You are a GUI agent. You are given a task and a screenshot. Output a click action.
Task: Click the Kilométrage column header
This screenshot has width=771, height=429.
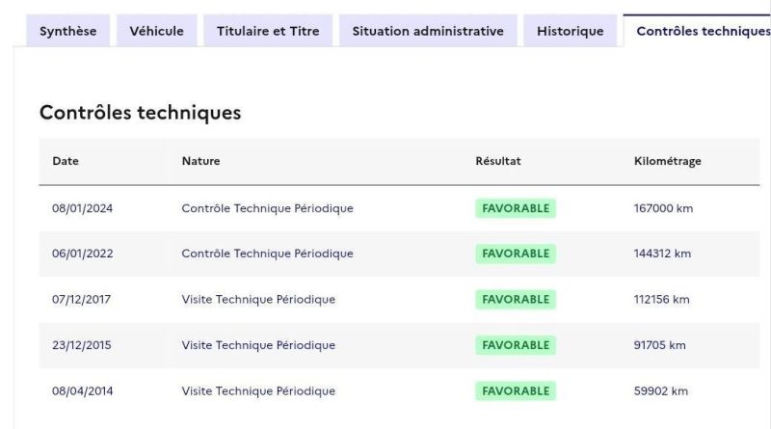pos(662,161)
